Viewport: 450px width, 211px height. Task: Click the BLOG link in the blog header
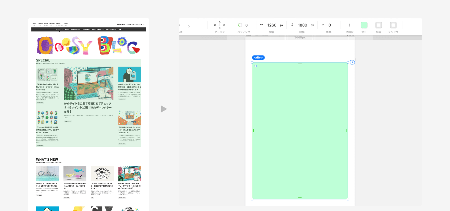[66, 24]
